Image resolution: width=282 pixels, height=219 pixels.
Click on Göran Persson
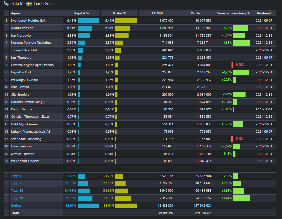pos(21,146)
